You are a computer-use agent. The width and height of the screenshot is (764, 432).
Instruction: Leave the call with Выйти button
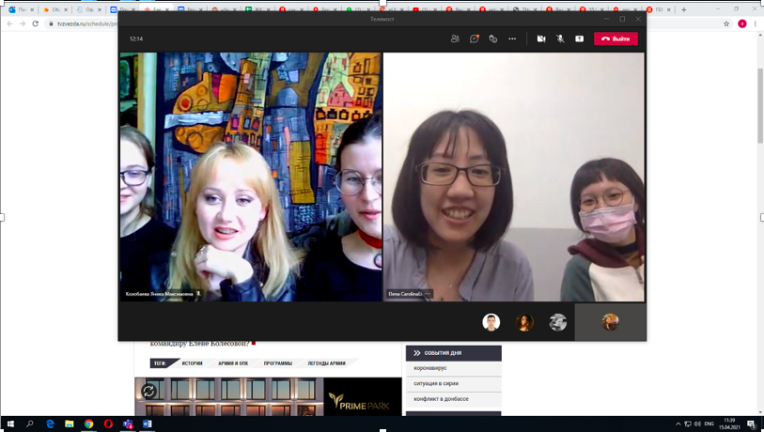coord(616,39)
